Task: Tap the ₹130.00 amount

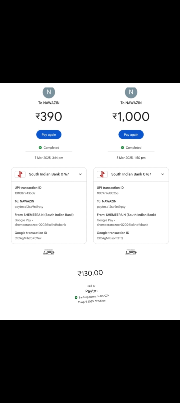Action: pos(90,273)
